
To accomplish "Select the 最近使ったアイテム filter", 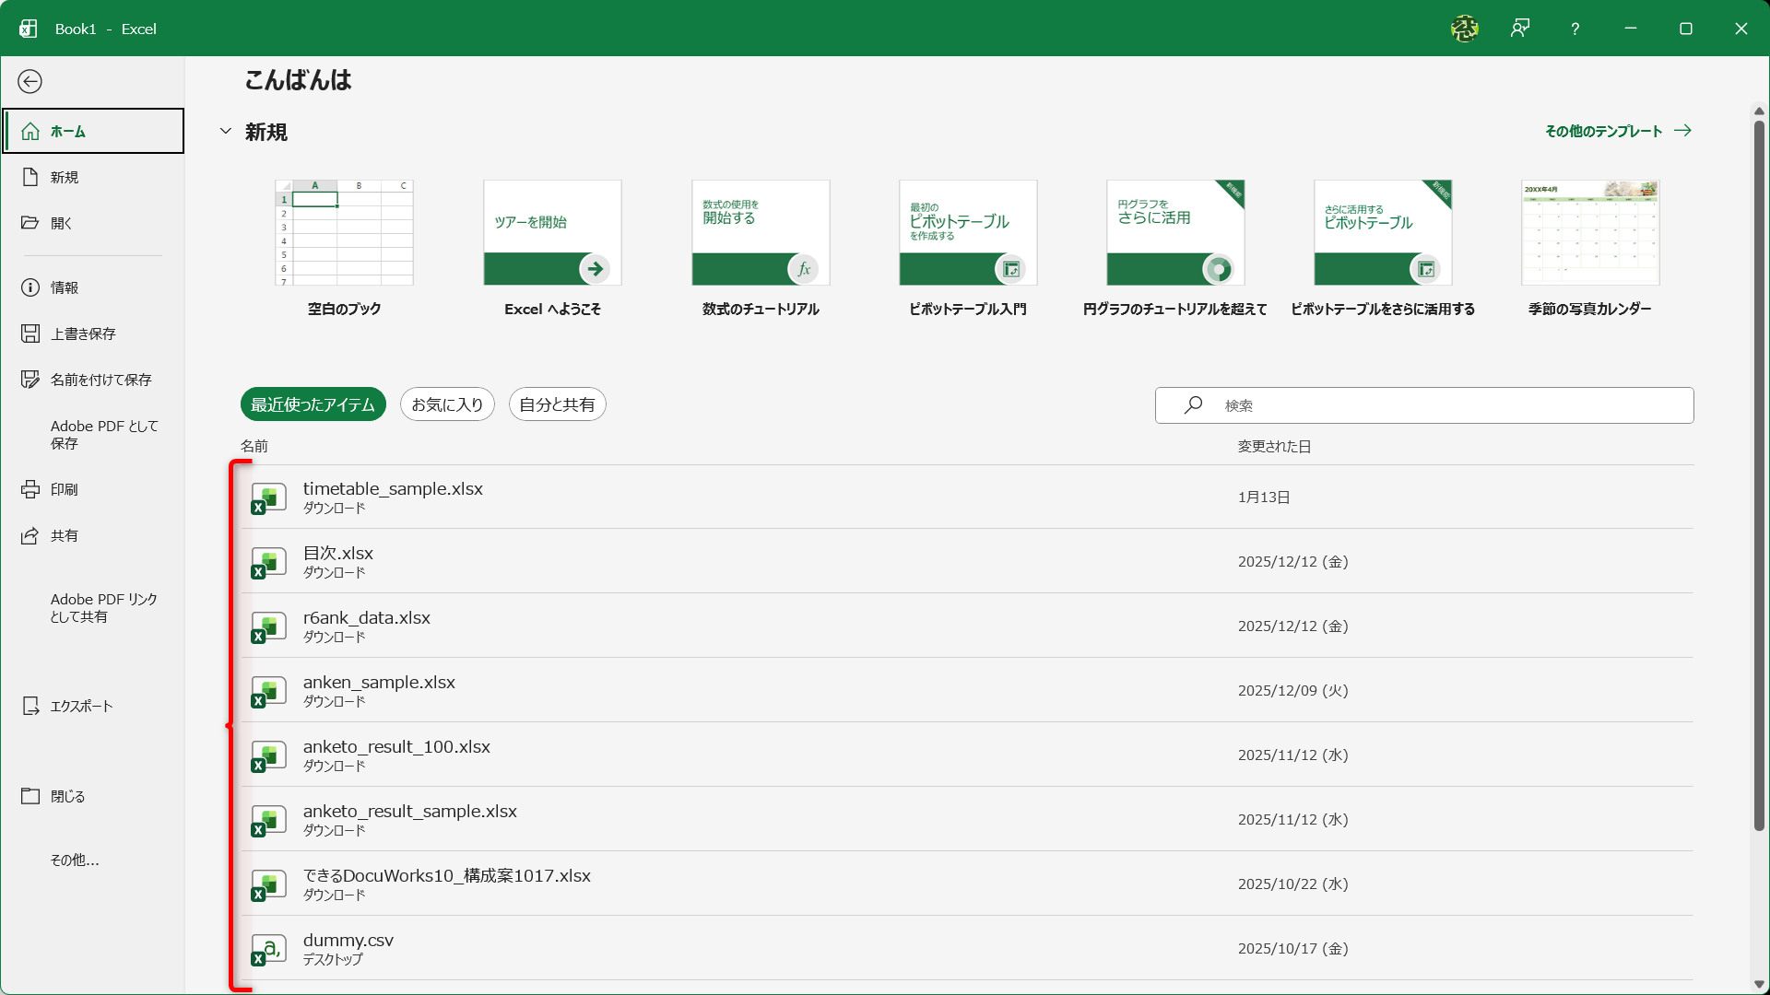I will [x=313, y=404].
